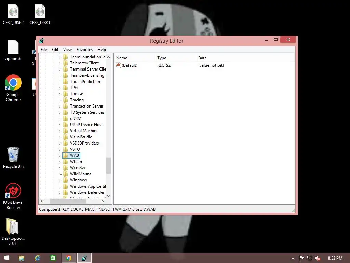350x263 pixels.
Task: Open Action Center flag icon
Action: (x=301, y=258)
